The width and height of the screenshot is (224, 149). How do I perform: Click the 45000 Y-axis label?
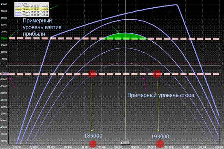click(4, 4)
